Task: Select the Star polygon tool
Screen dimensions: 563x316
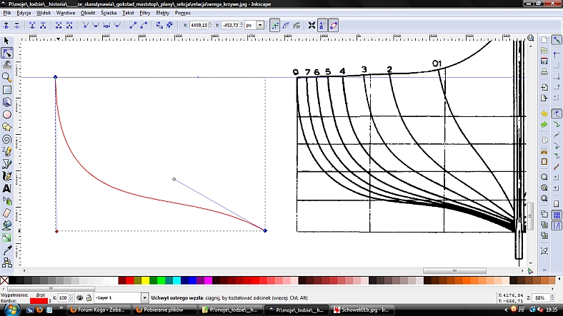Action: click(7, 126)
